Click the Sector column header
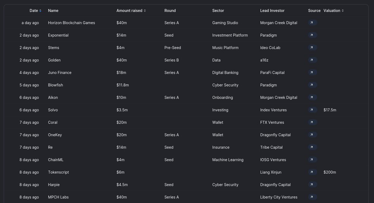This screenshot has height=203, width=374. click(x=218, y=11)
